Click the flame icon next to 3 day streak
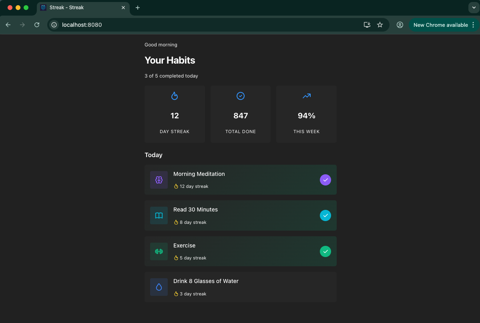Image resolution: width=480 pixels, height=323 pixels. click(176, 293)
